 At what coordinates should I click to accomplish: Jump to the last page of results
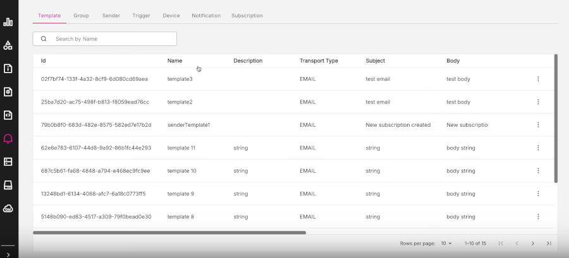549,243
